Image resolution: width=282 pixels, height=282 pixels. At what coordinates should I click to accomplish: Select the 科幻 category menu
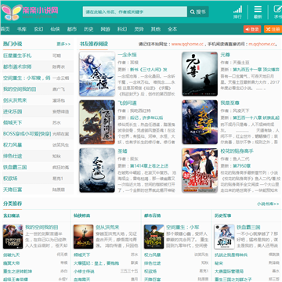122,29
